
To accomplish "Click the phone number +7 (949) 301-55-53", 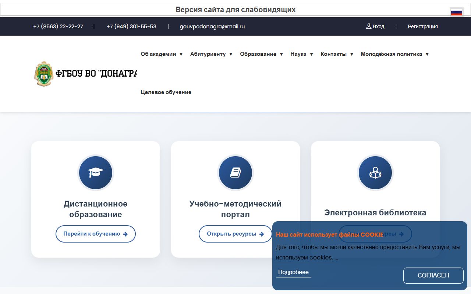I will coord(131,26).
